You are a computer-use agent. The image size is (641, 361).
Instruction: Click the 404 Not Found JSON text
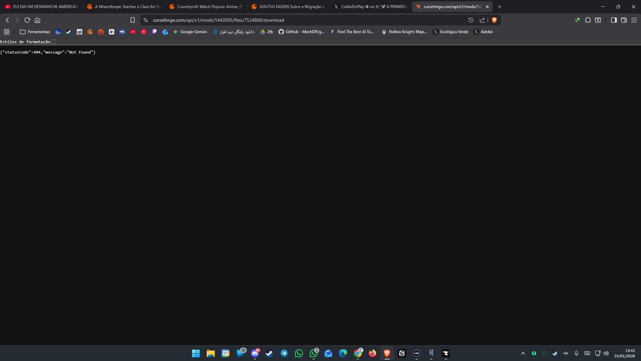48,52
